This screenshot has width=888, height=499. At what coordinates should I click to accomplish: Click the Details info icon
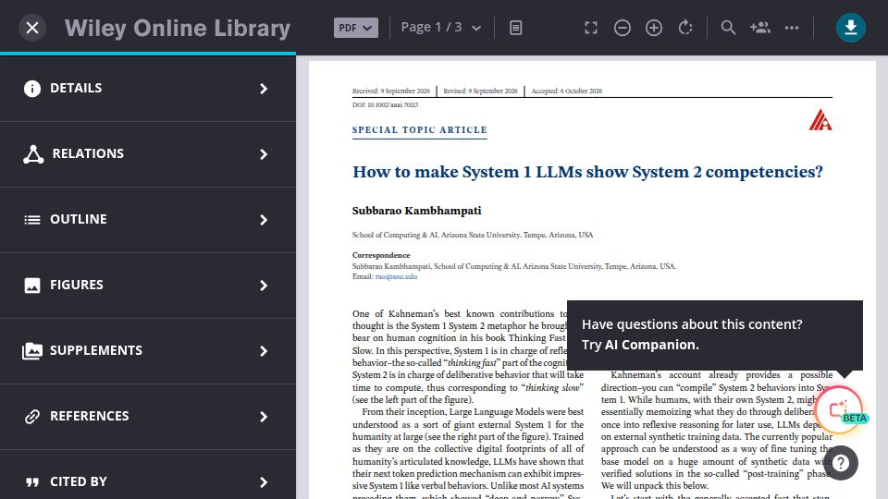click(x=32, y=89)
